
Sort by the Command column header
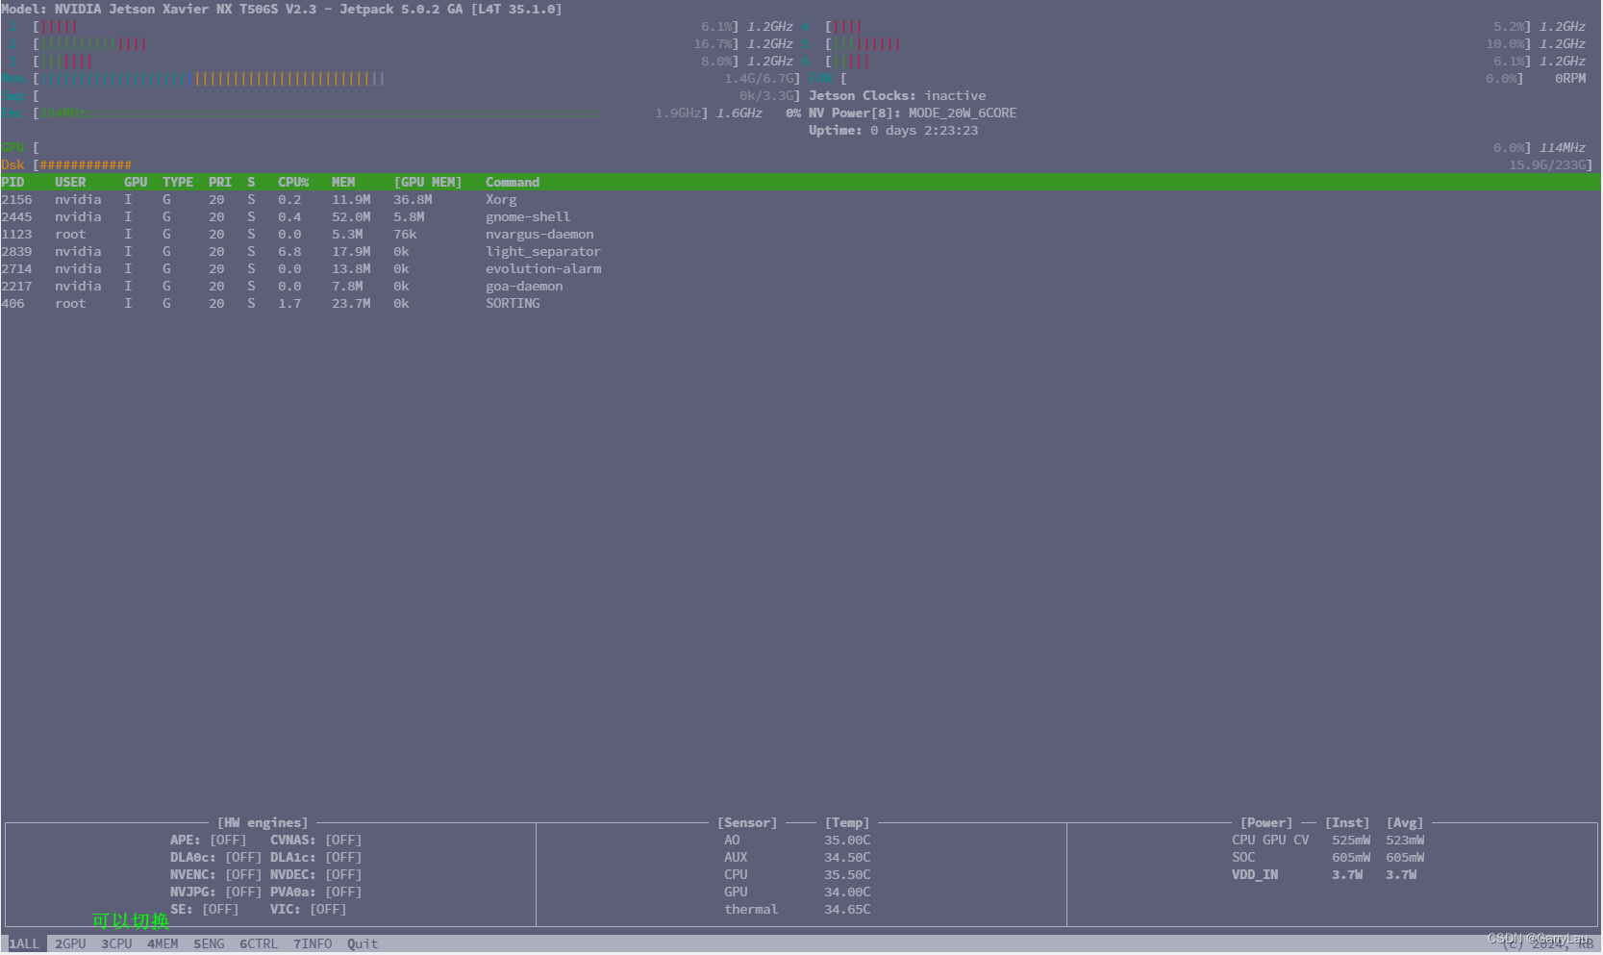pyautogui.click(x=513, y=182)
